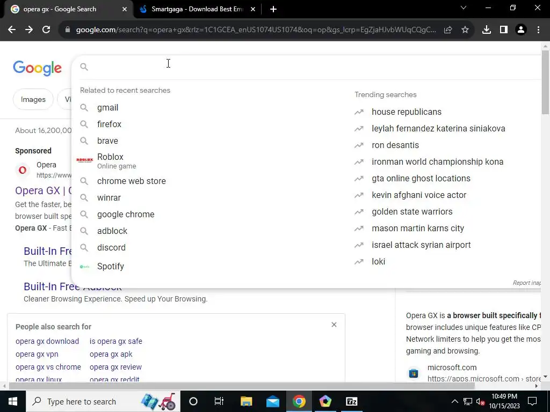Switch to the Smartgaga tab
Viewport: 550px width, 412px height.
point(197,10)
